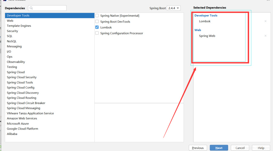Select the Web category
Viewport: 273px width, 151px height.
pos(10,21)
